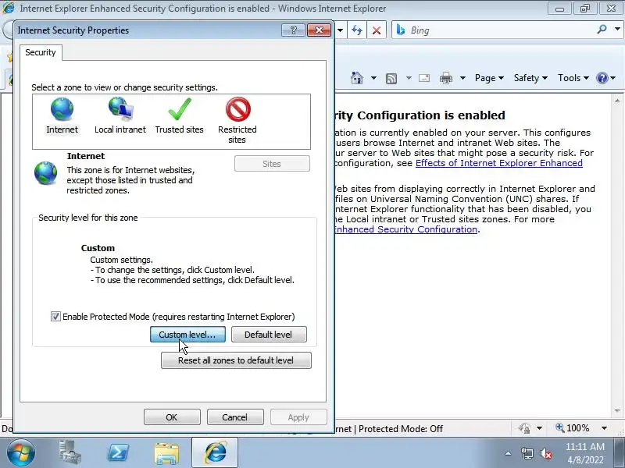The height and width of the screenshot is (468, 625).
Task: Expand the feeds dropdown arrow
Action: click(409, 78)
